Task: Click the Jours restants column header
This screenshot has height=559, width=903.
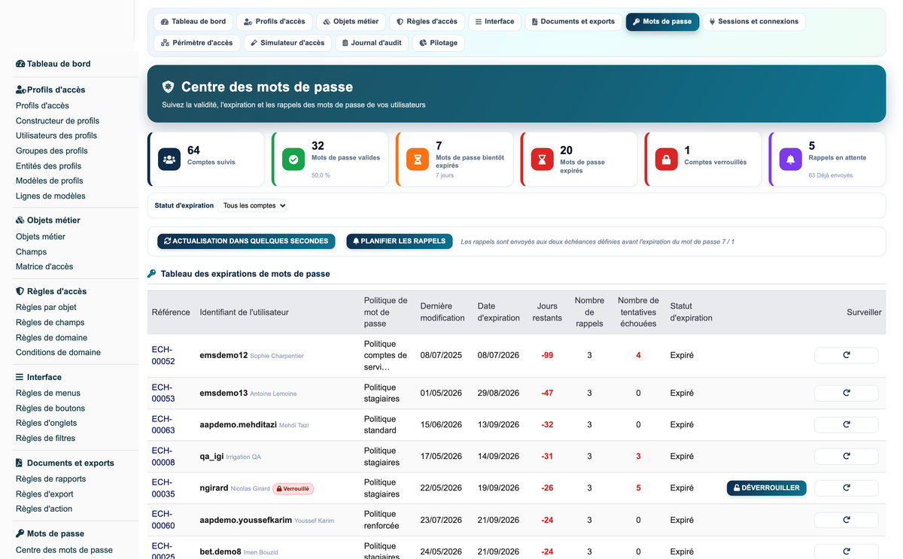Action: [547, 312]
